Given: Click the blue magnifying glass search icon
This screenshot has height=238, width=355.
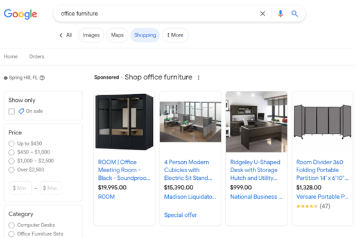Looking at the screenshot, I should point(294,14).
